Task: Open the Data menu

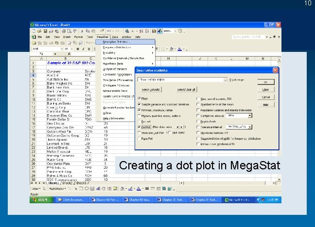Action: 115,37
